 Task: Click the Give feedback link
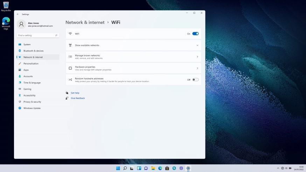pyautogui.click(x=78, y=98)
